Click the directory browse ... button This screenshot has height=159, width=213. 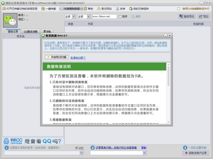point(82,153)
